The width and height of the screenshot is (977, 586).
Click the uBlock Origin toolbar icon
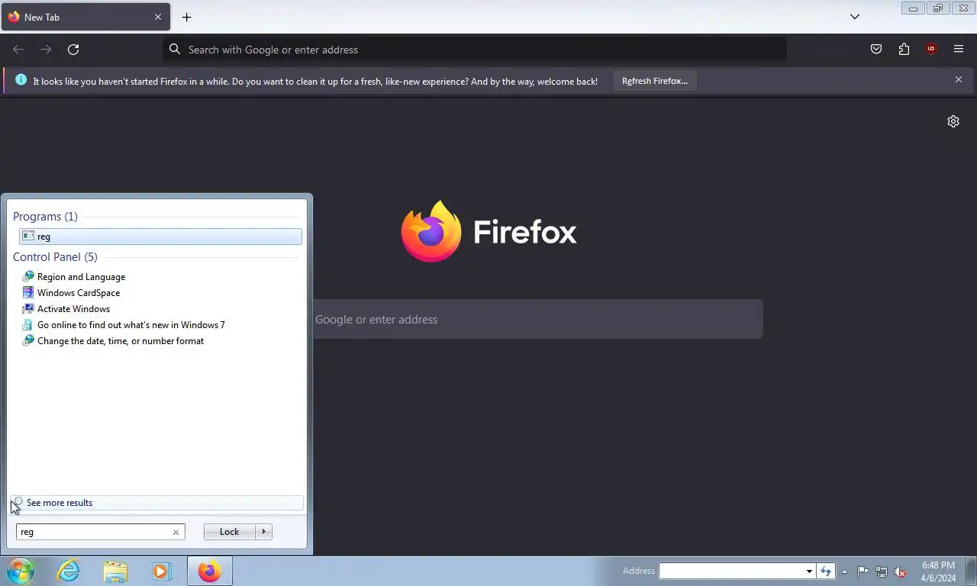click(930, 50)
